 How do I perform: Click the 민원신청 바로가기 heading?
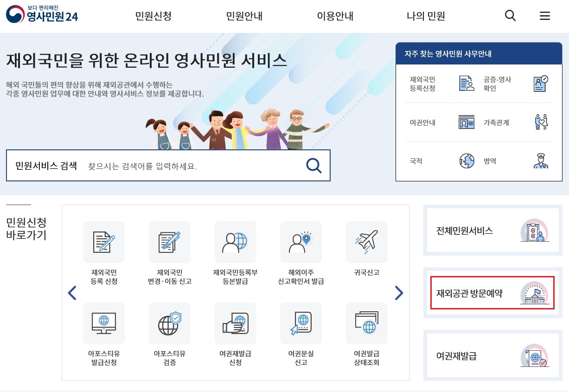coord(26,228)
